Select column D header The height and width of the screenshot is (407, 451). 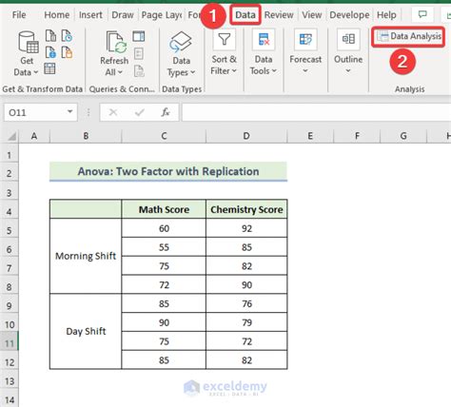click(246, 136)
